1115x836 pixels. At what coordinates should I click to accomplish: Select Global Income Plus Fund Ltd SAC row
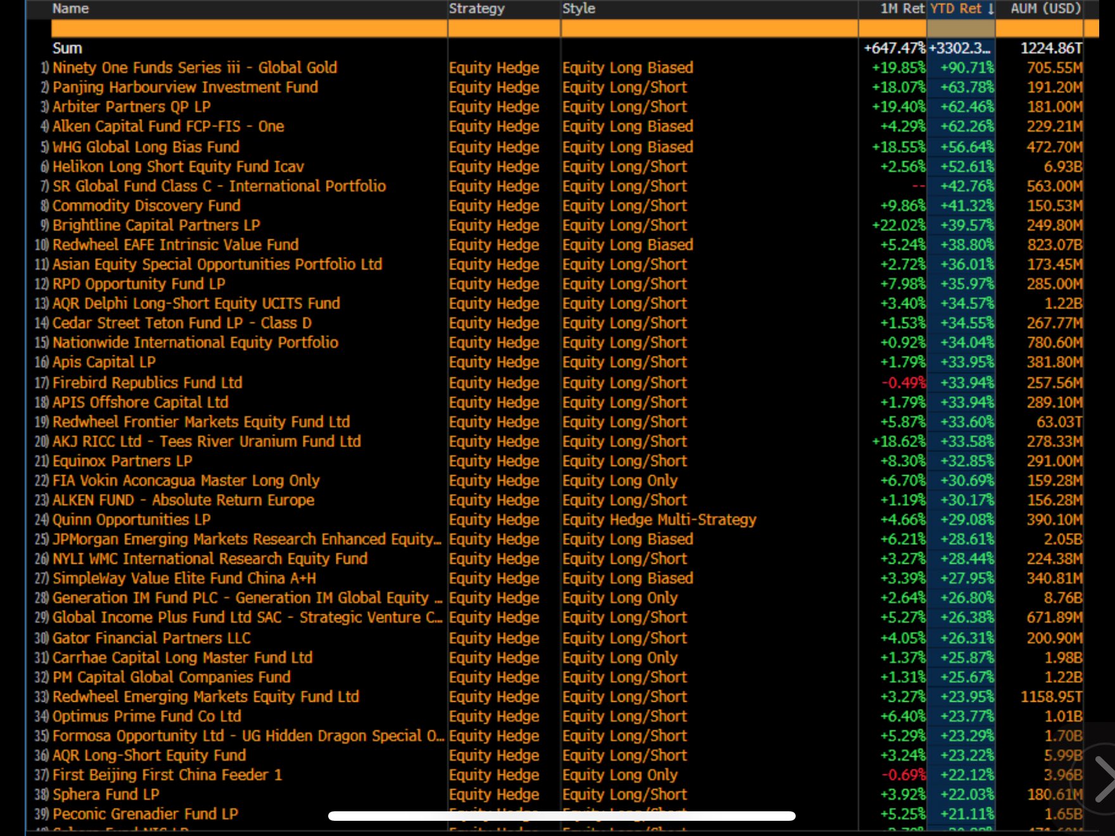click(247, 619)
